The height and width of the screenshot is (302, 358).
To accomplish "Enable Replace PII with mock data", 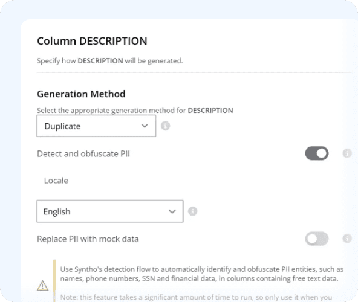I will tap(317, 239).
